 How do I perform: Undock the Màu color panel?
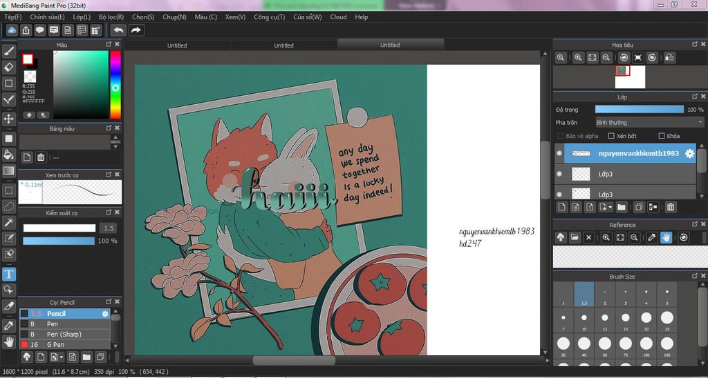tap(109, 44)
